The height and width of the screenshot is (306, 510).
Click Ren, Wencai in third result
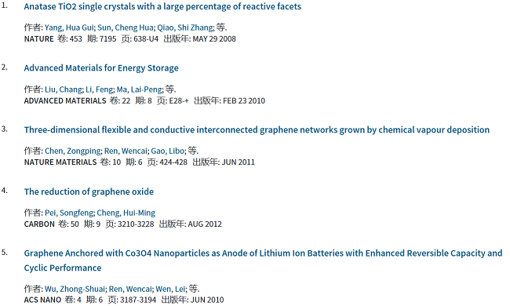tap(126, 151)
